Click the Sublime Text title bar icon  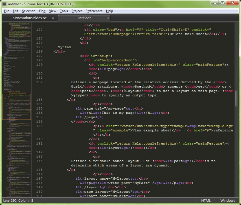pyautogui.click(x=4, y=4)
